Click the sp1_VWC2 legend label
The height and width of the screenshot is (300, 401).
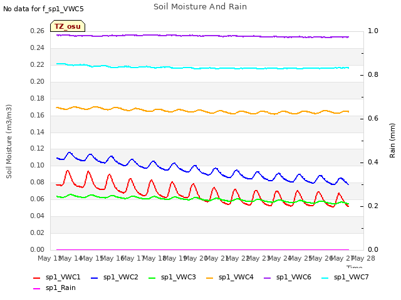121,277
